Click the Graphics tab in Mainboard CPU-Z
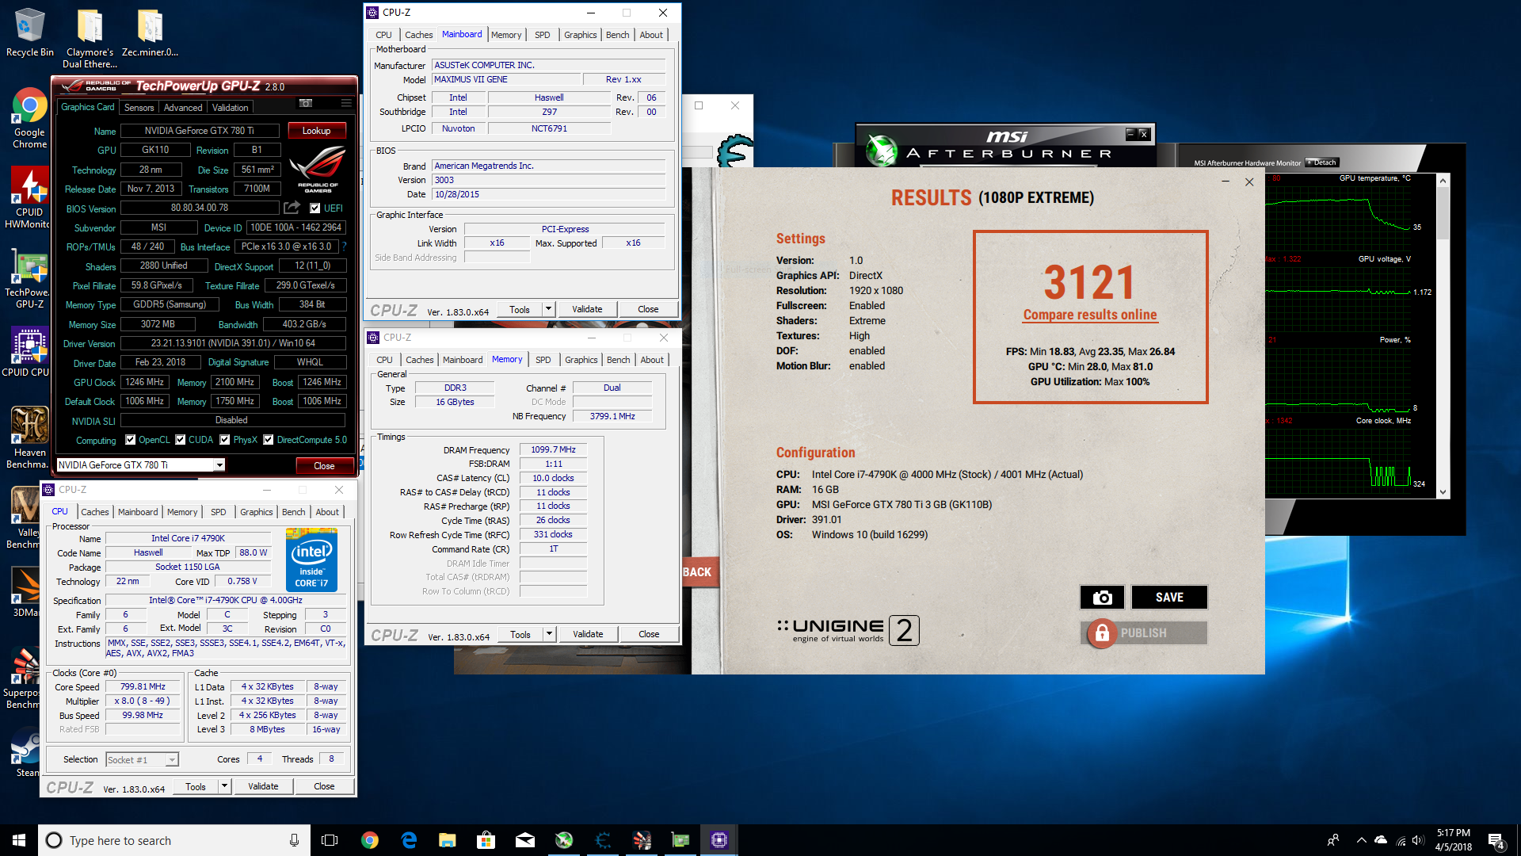This screenshot has width=1521, height=856. (x=580, y=35)
